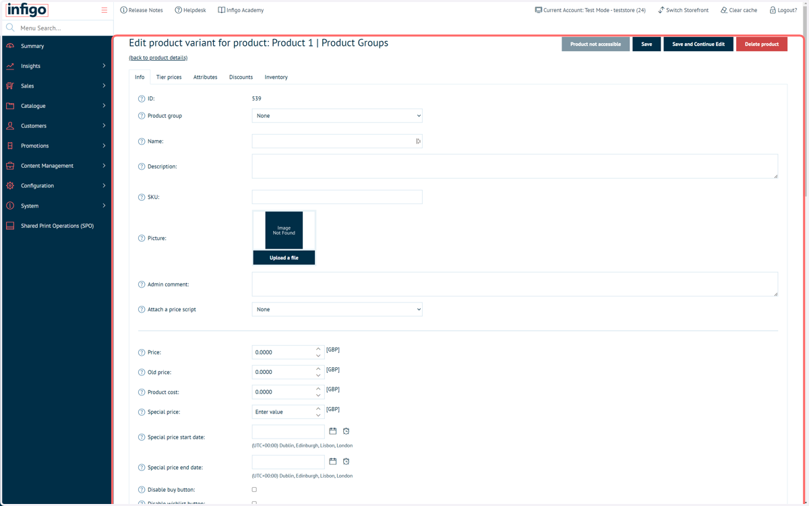Click the localization icon in Name field
This screenshot has width=809, height=506.
[x=418, y=141]
